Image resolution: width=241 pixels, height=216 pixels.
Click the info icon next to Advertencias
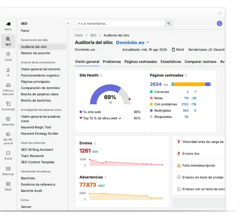coord(105,177)
